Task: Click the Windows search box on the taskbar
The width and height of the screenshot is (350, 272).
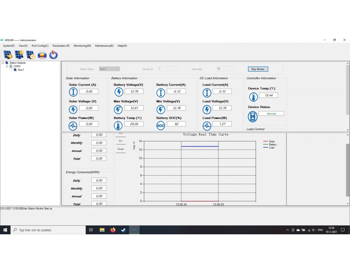Action: 49,230
